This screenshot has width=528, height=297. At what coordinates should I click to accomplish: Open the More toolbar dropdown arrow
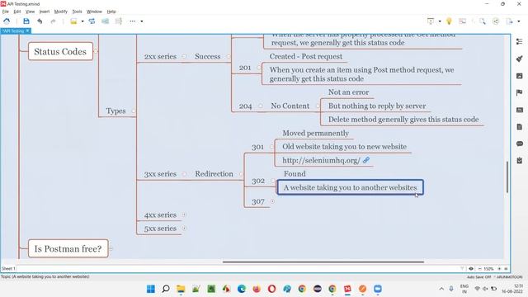pyautogui.click(x=142, y=21)
